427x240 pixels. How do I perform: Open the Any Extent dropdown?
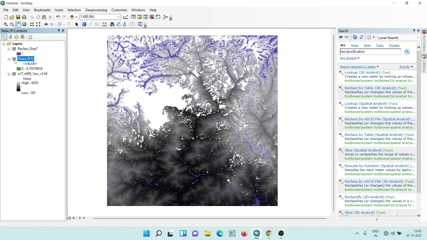tap(350, 58)
